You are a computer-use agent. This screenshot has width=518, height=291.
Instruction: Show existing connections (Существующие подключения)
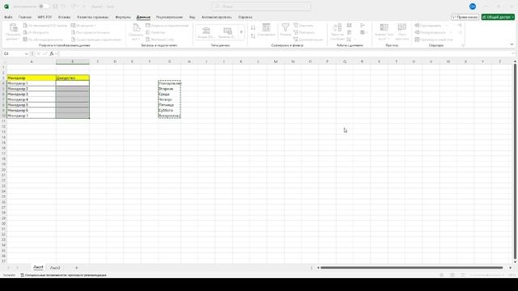point(96,40)
